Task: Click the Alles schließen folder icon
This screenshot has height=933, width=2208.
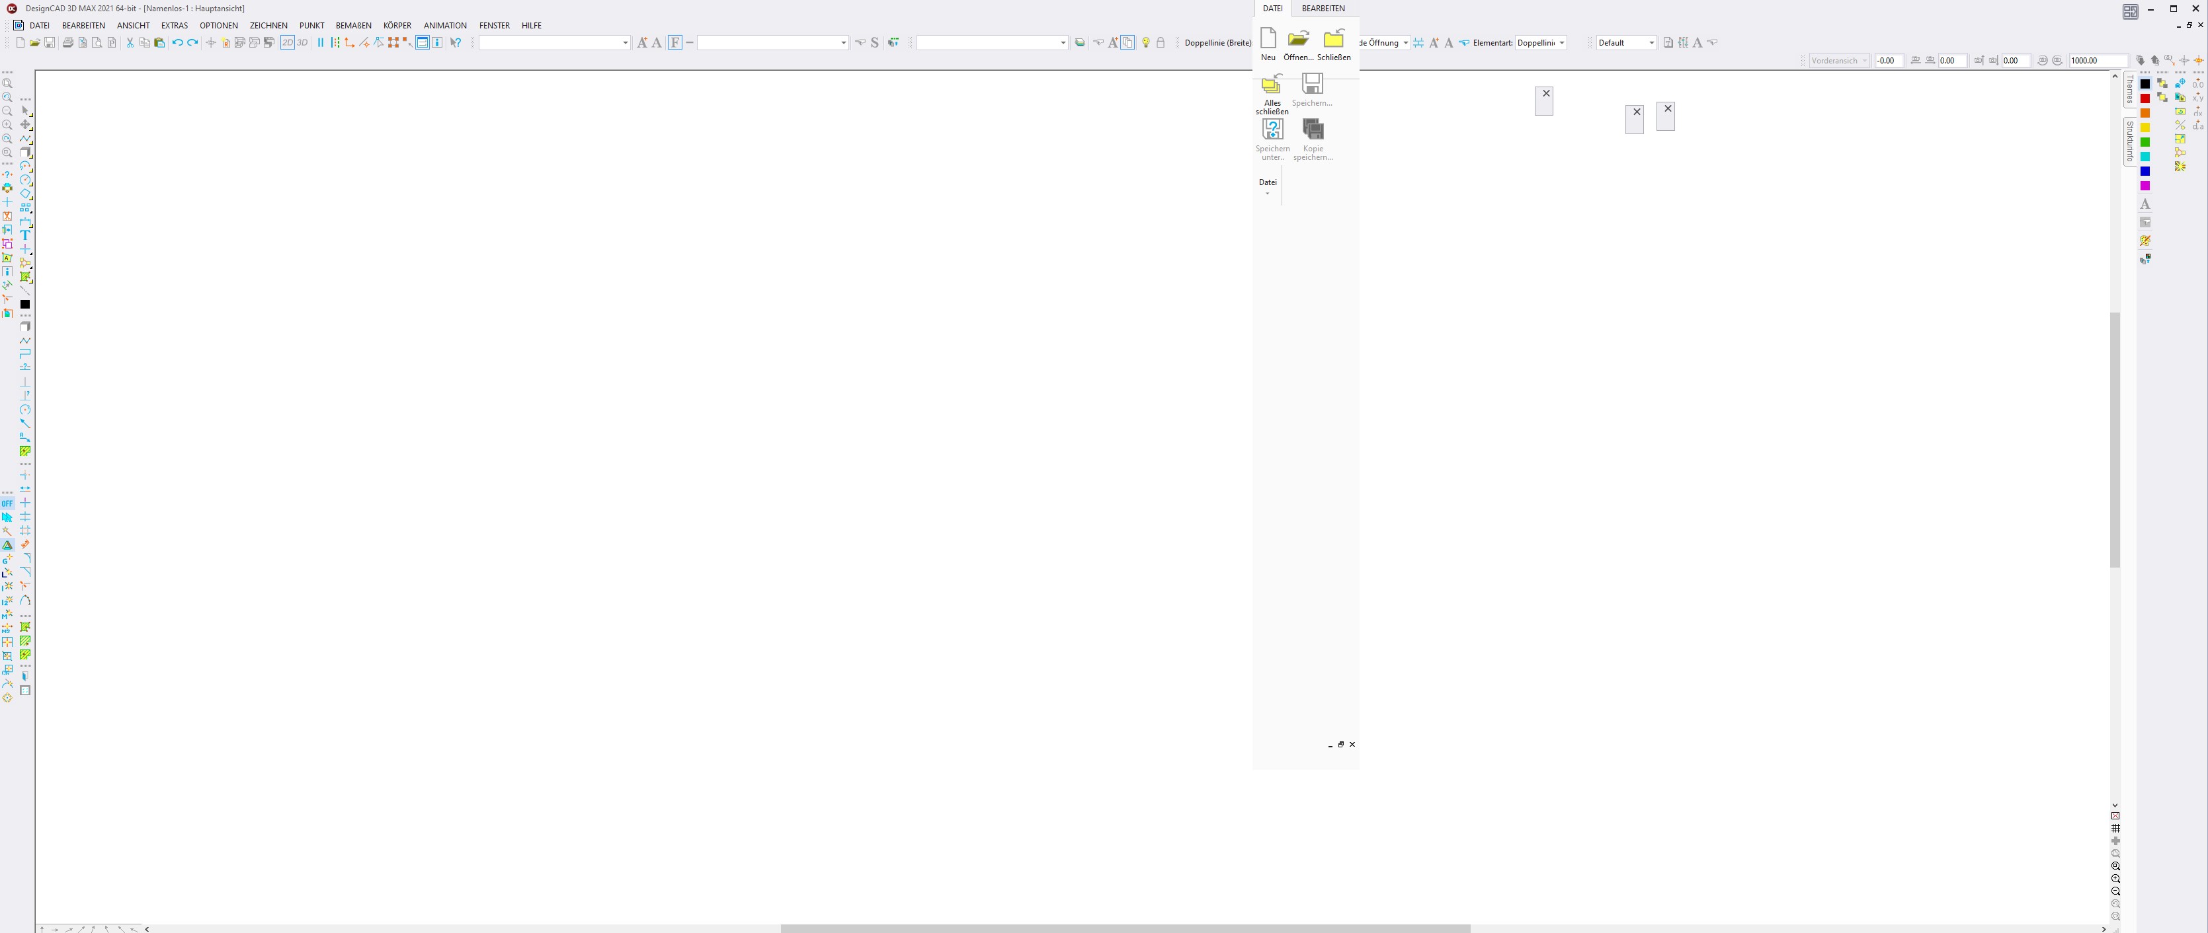Action: coord(1271,85)
